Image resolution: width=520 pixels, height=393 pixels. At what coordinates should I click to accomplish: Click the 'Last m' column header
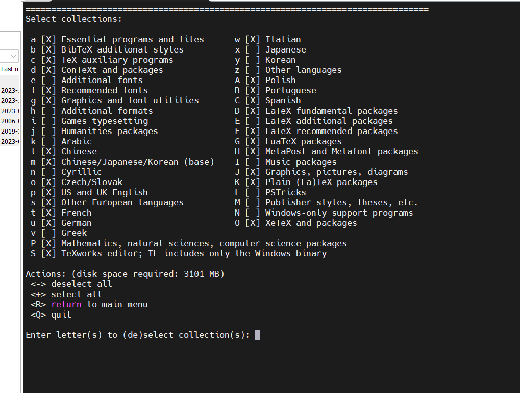[x=10, y=69]
